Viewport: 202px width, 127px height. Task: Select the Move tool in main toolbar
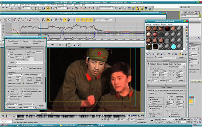(x=48, y=8)
